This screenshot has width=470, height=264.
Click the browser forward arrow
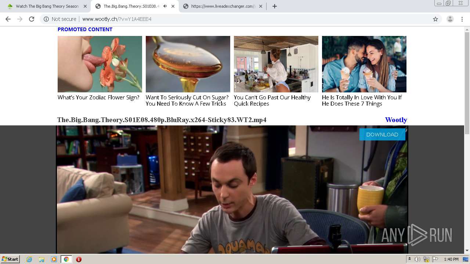coord(20,19)
